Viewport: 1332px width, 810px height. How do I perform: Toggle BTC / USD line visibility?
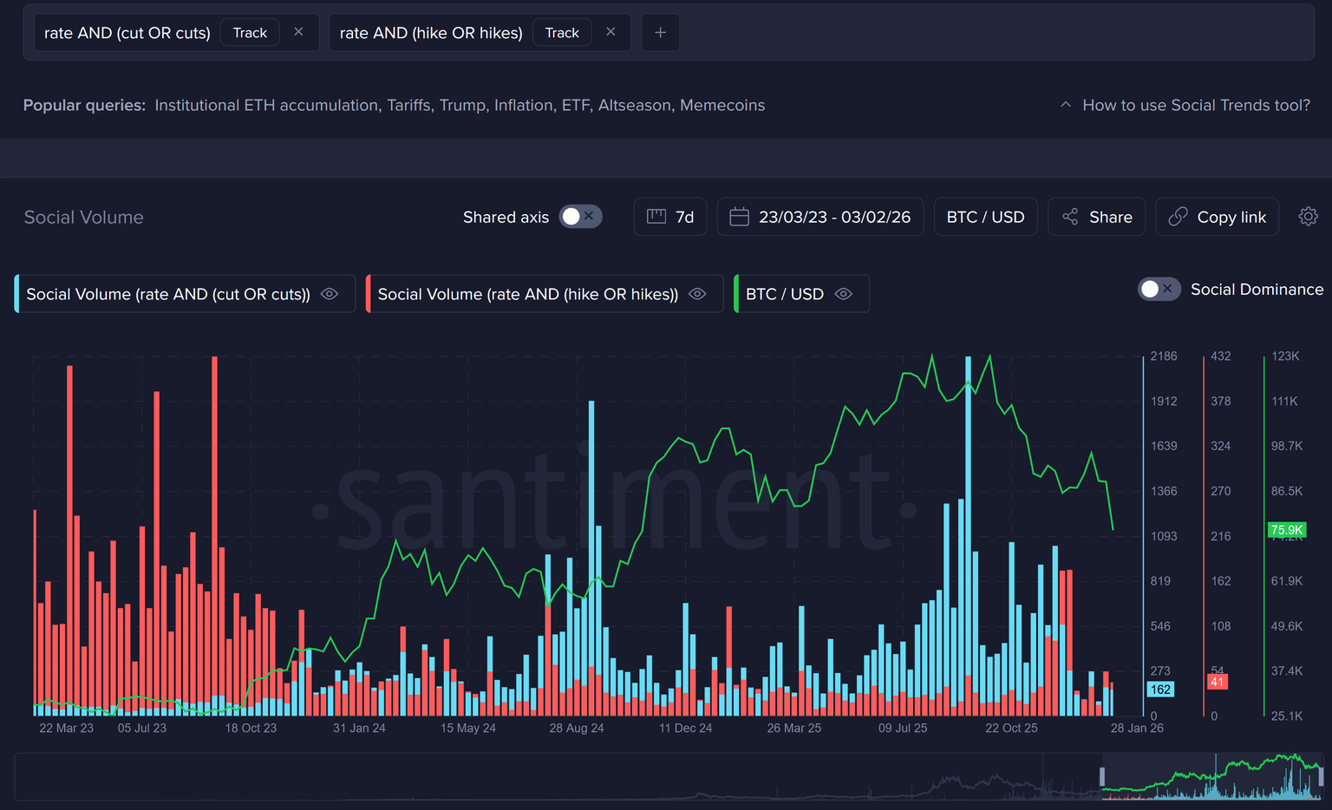click(x=843, y=294)
